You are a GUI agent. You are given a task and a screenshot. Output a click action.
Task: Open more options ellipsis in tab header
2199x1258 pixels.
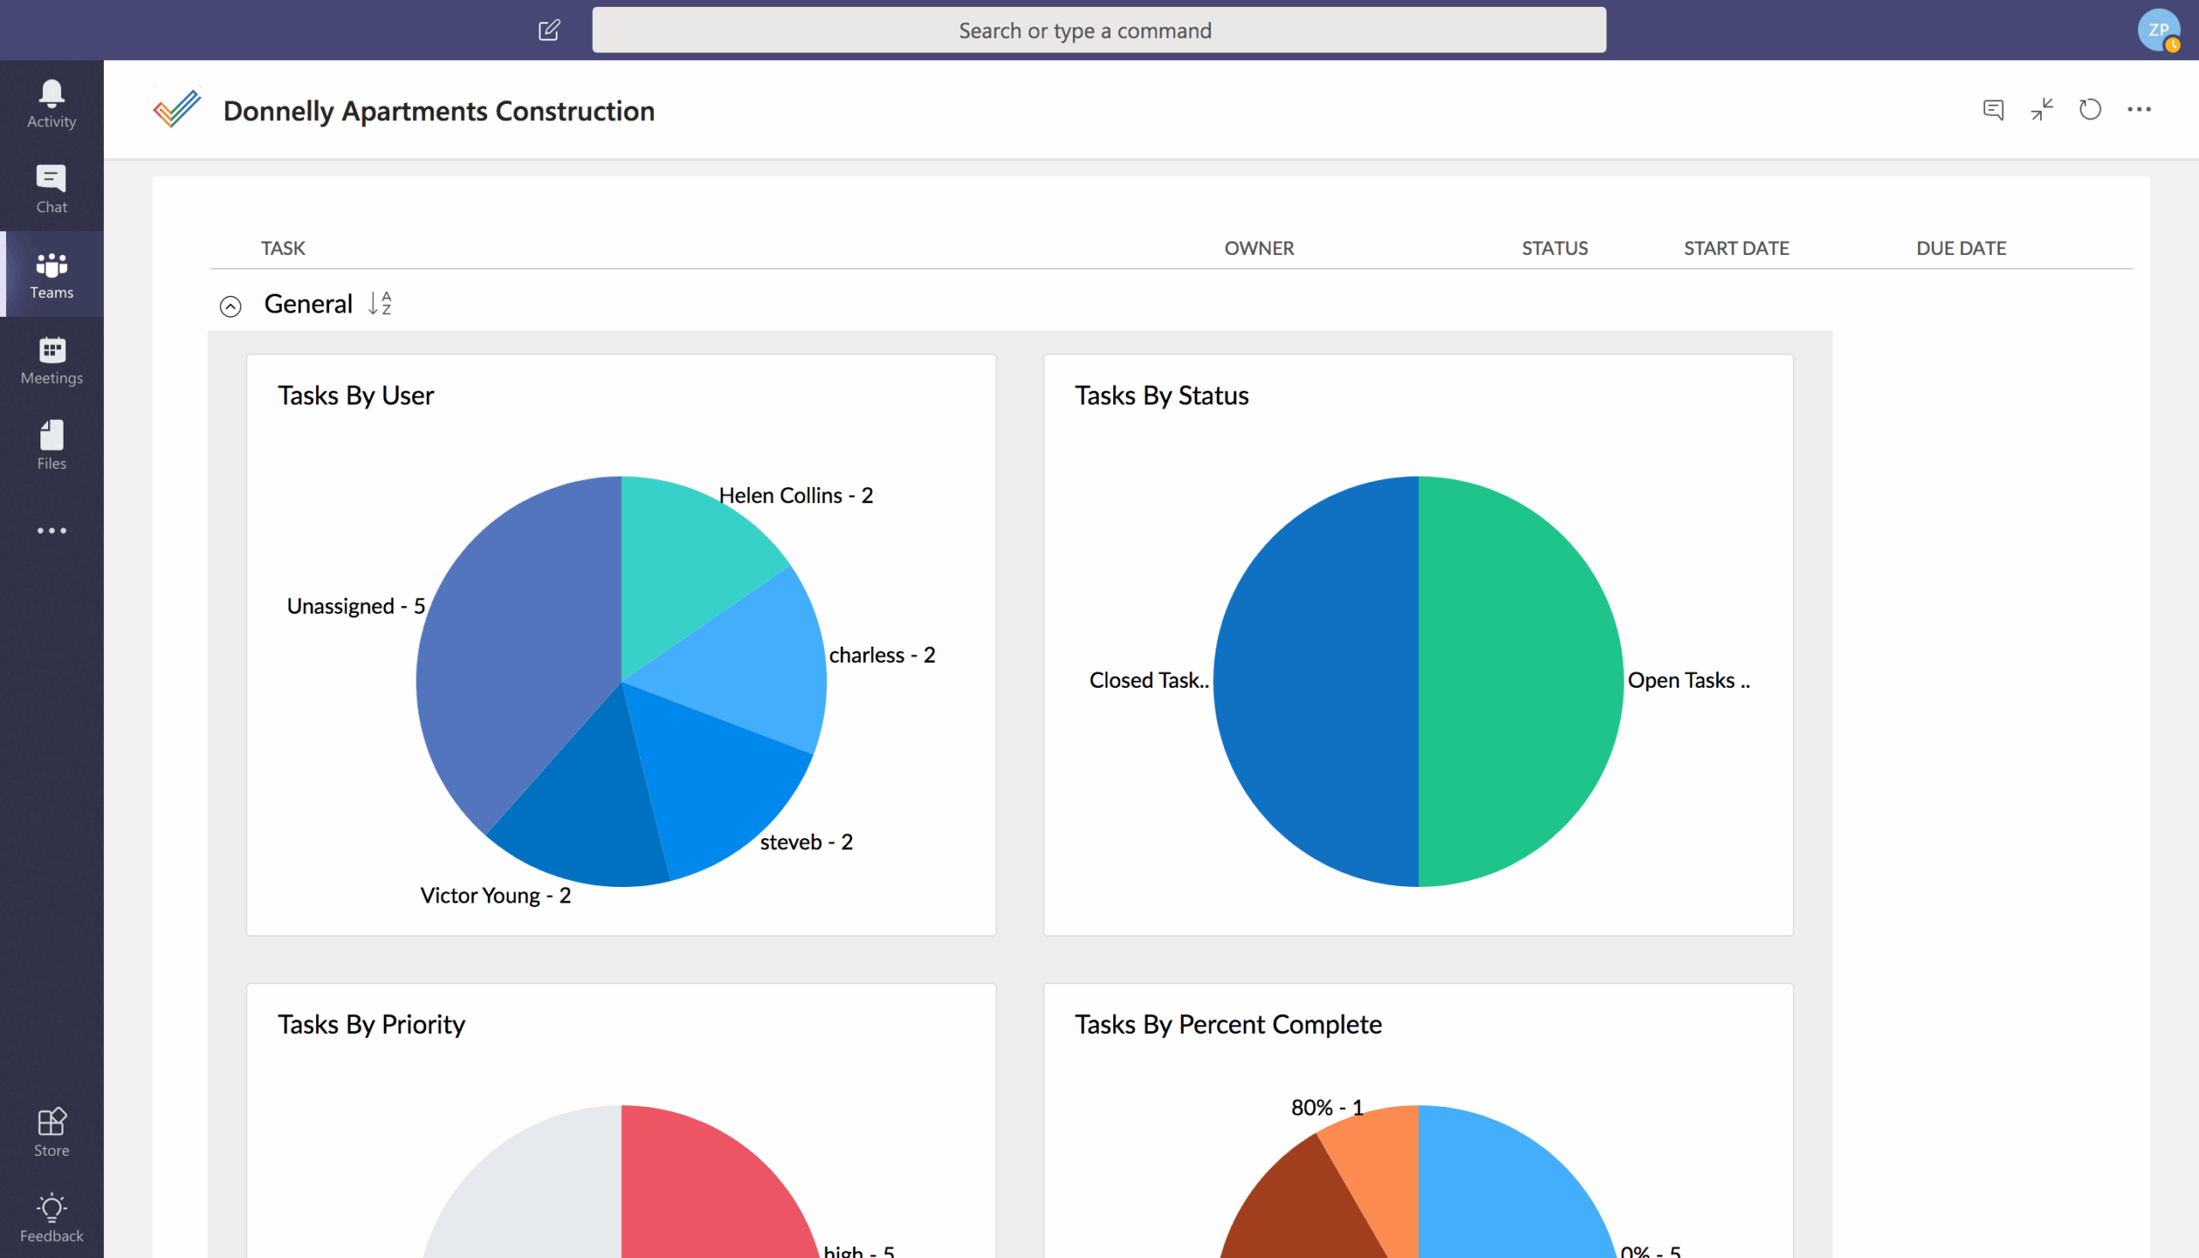point(2139,110)
